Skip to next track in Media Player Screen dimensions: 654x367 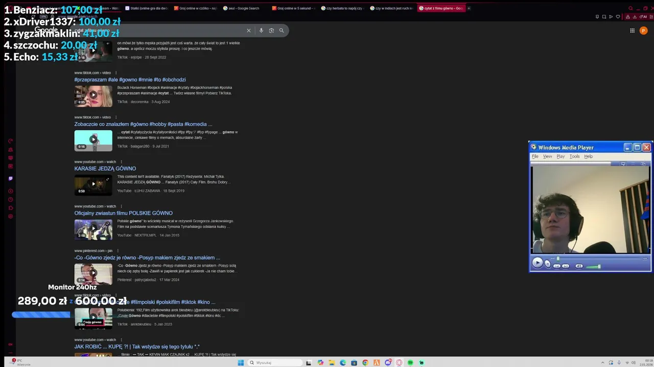click(566, 266)
